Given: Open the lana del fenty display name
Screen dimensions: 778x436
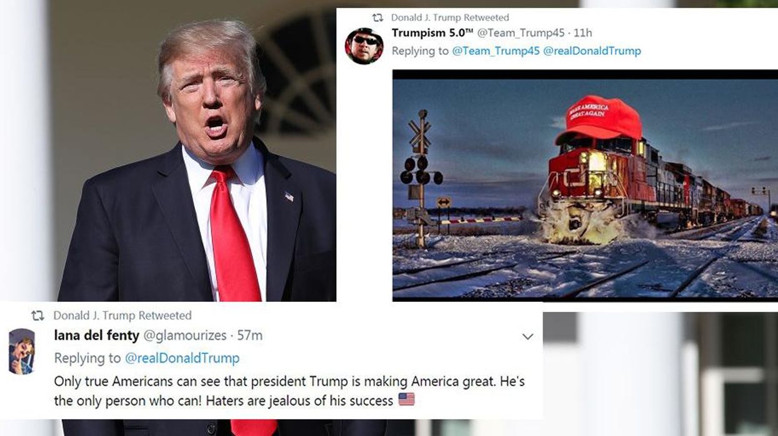Looking at the screenshot, I should tap(97, 336).
